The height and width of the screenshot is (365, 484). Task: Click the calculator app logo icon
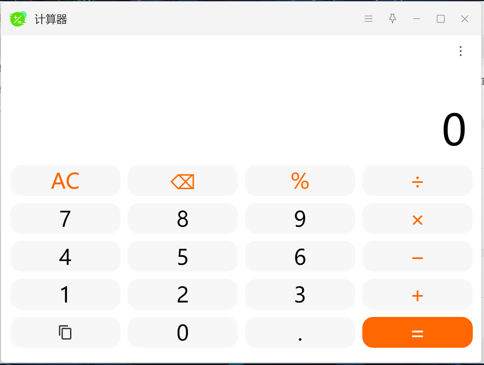click(x=18, y=19)
